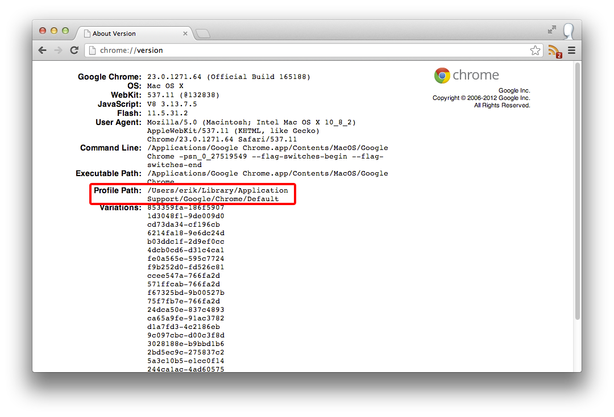This screenshot has height=417, width=614.
Task: Click the 'Copyright © 2006-2012 Google Inc.' line
Action: [x=482, y=98]
